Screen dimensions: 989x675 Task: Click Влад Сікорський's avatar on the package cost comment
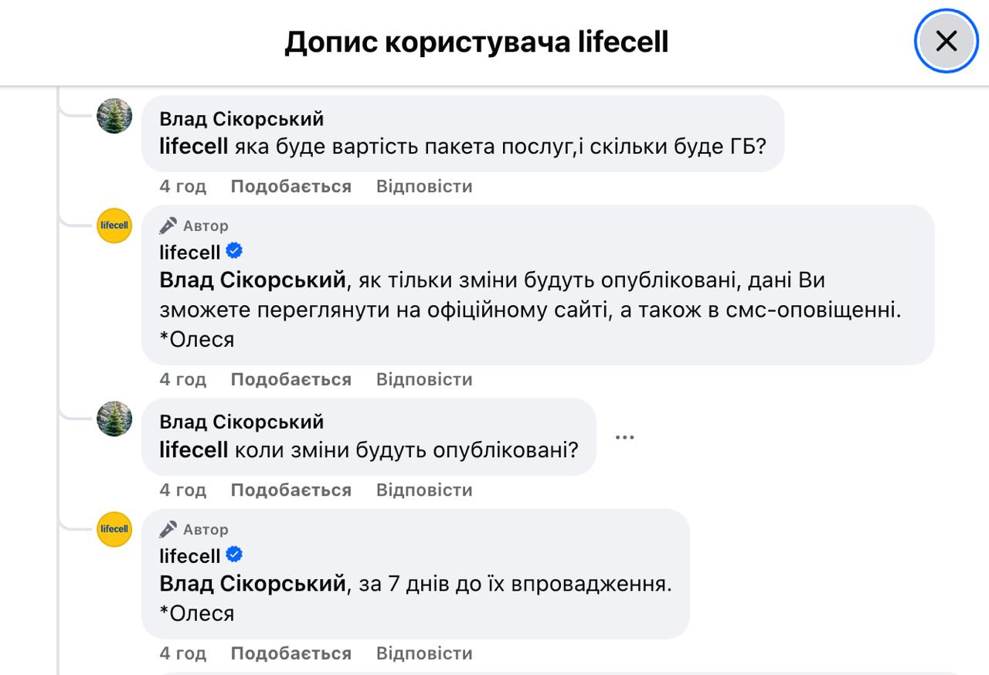pos(114,116)
